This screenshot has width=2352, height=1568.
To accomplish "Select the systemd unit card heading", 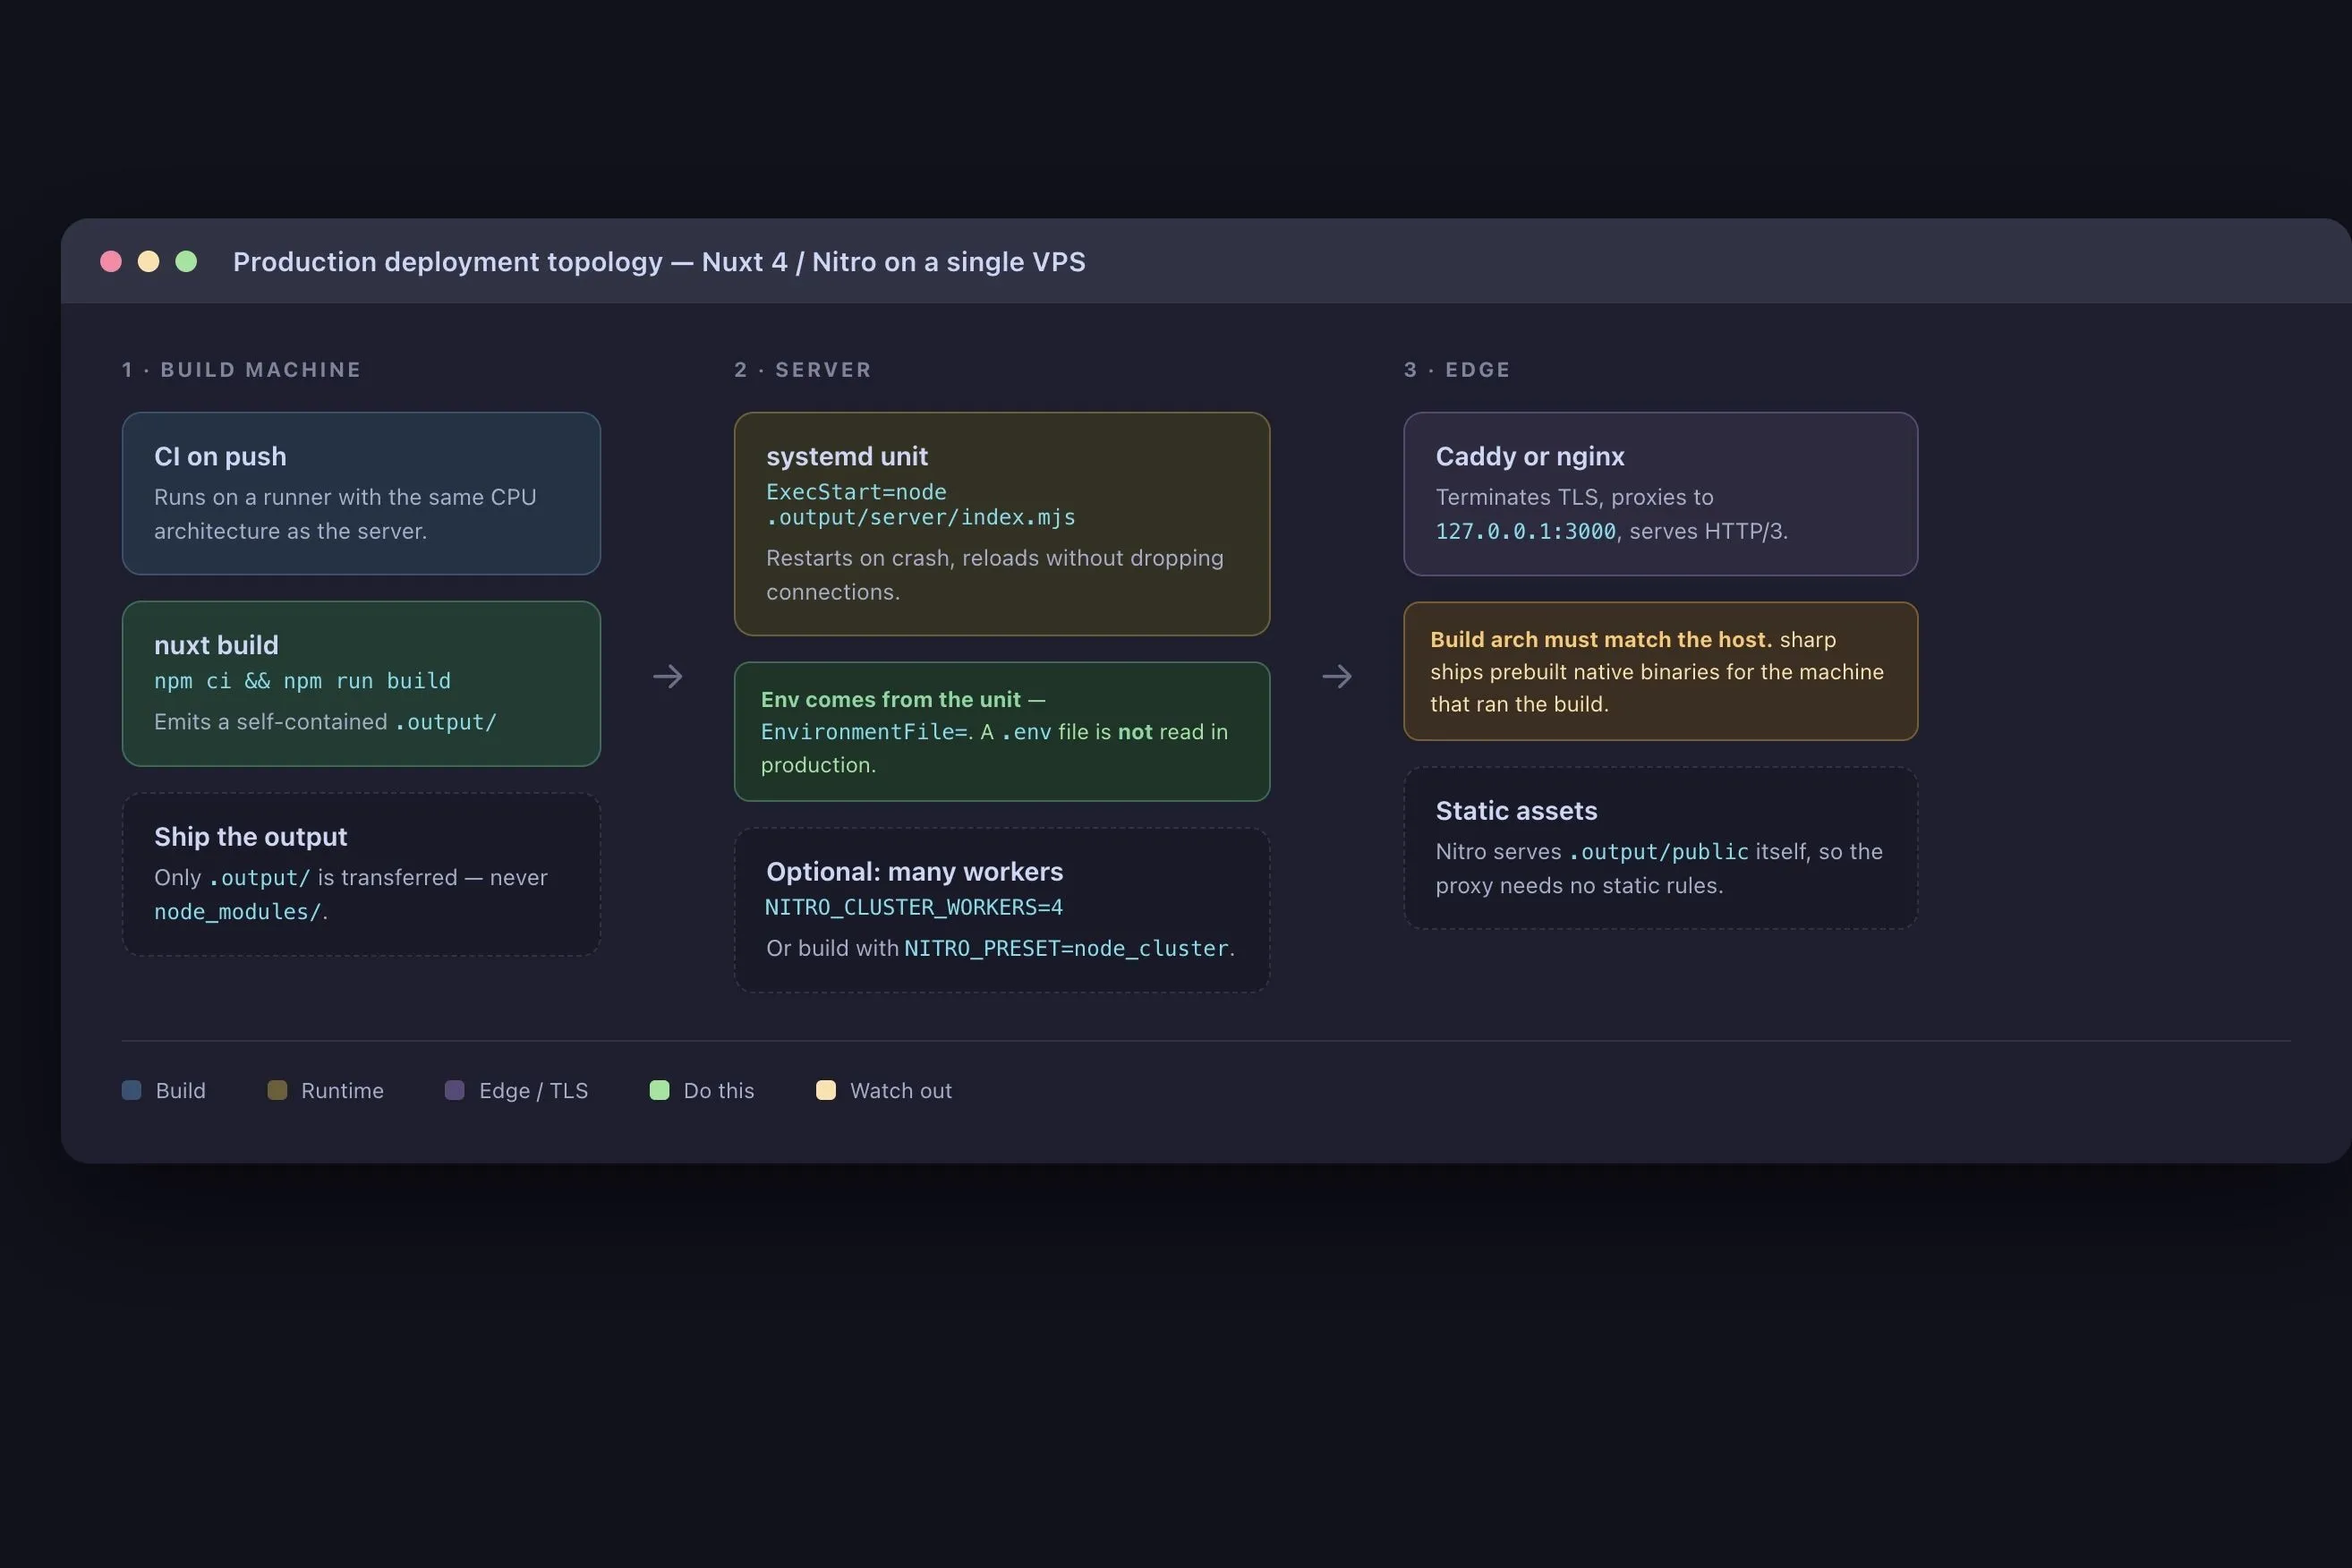I will tap(847, 456).
